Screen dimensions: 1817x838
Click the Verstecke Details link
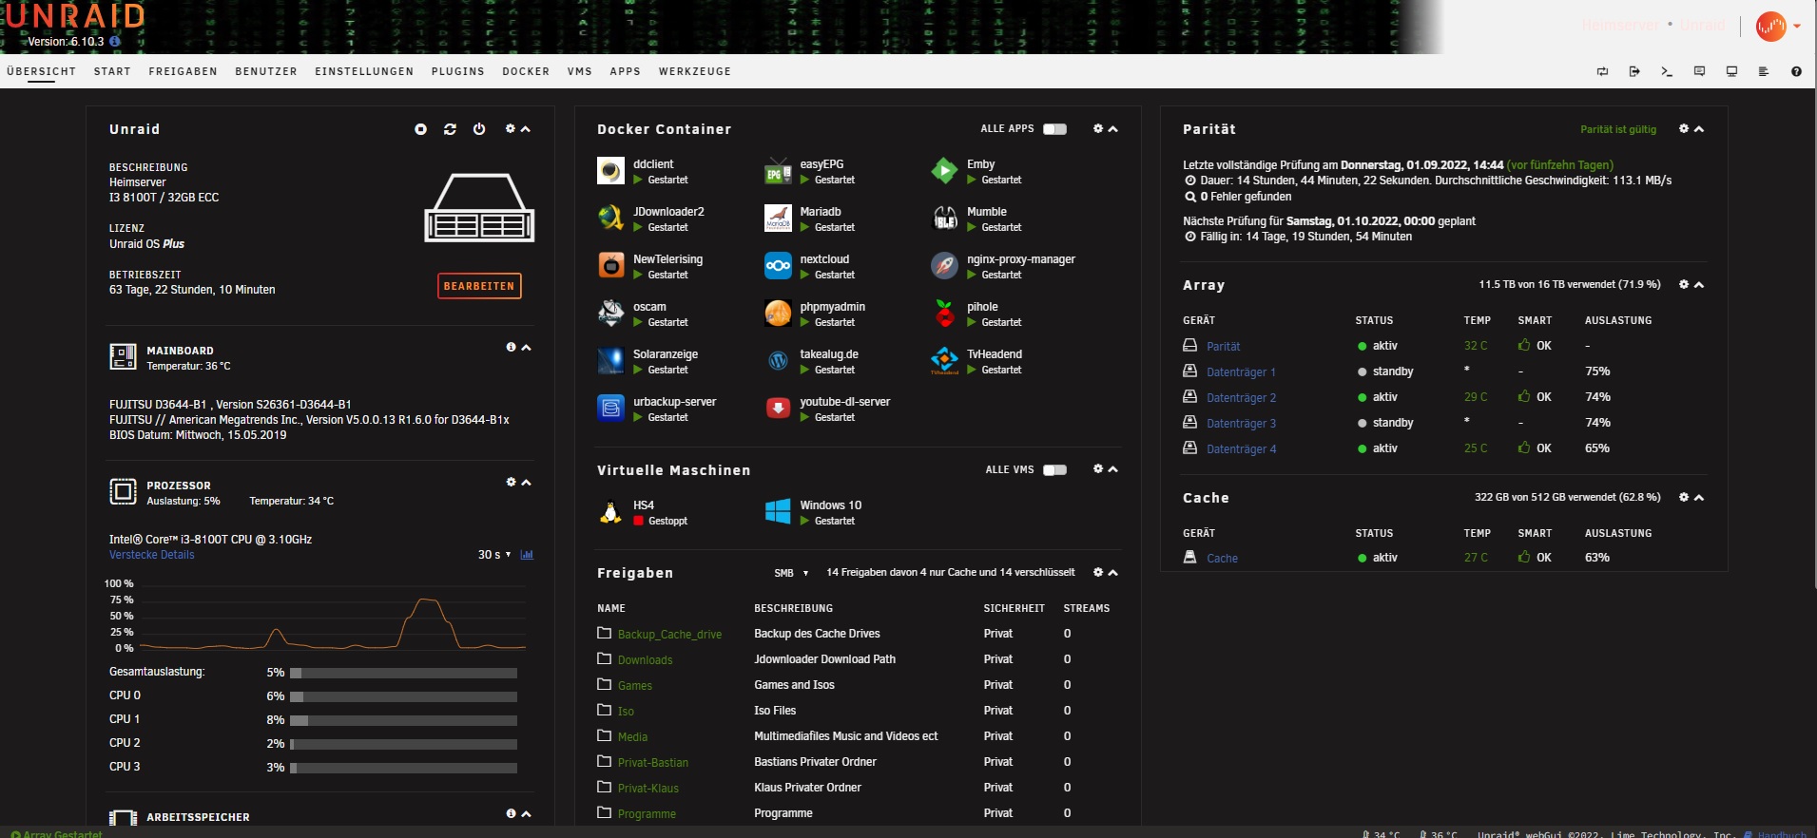point(151,555)
